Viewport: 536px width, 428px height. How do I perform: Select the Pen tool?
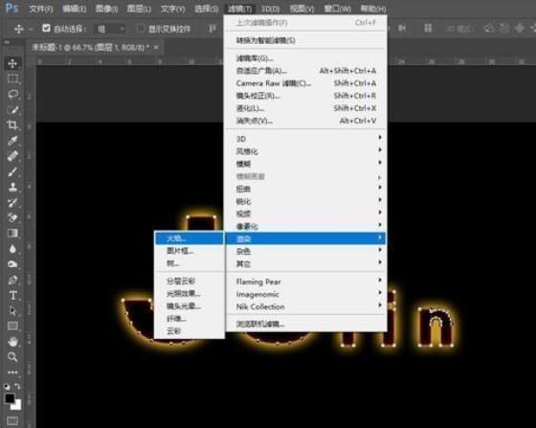[12, 280]
